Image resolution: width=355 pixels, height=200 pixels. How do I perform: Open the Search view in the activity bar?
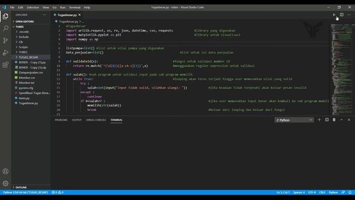(x=6, y=28)
